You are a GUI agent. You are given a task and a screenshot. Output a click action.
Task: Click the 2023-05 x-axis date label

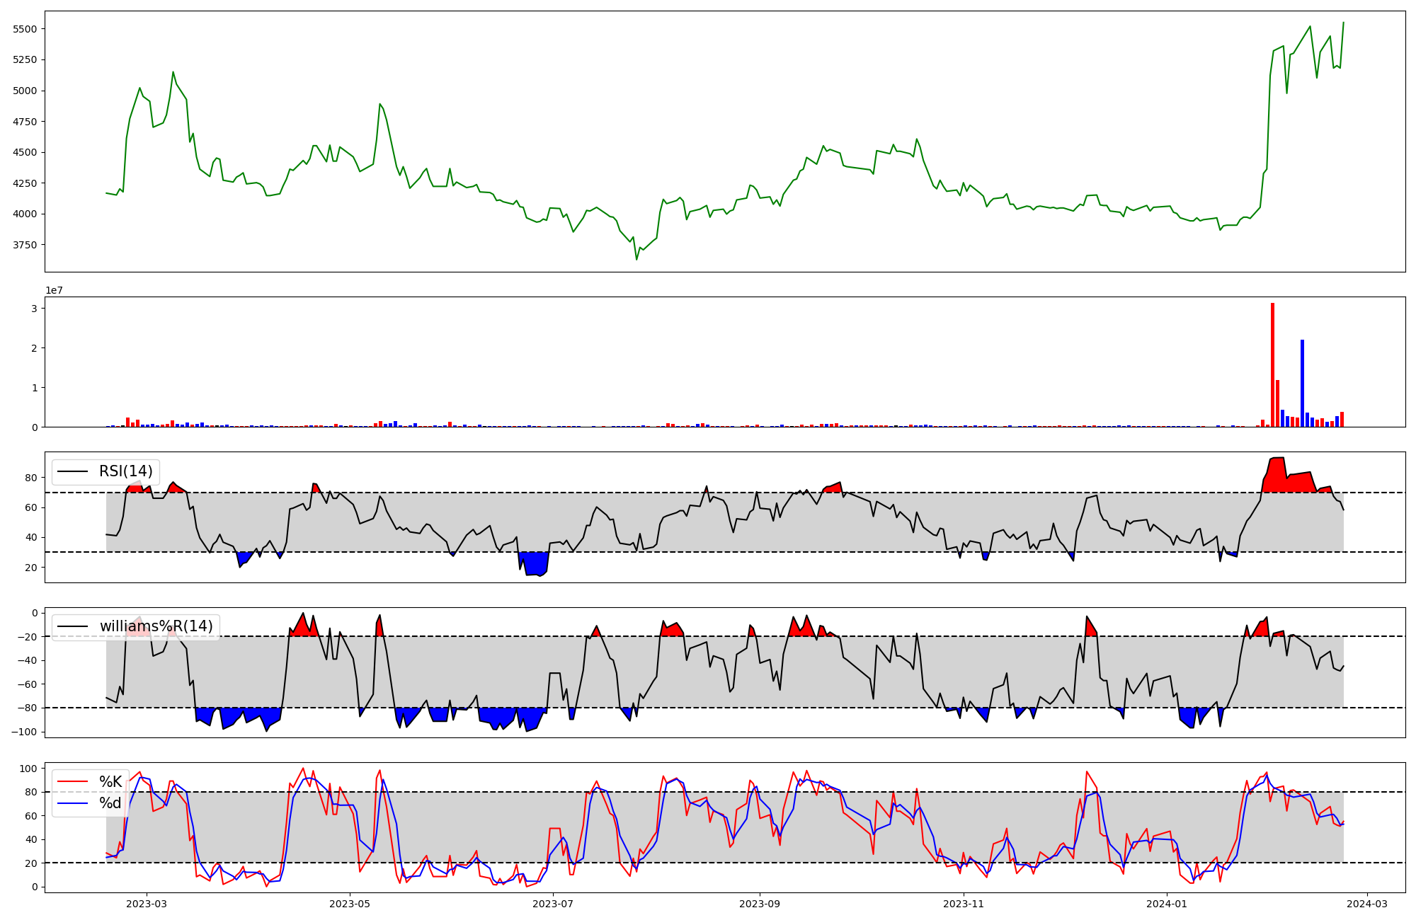point(350,904)
